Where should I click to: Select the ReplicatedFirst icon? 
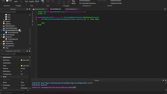tap(4, 26)
